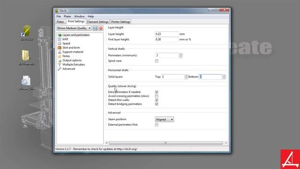Screen dimensions: 300x169
Task: Click the Perimeters minimum value field
Action: coord(167,55)
